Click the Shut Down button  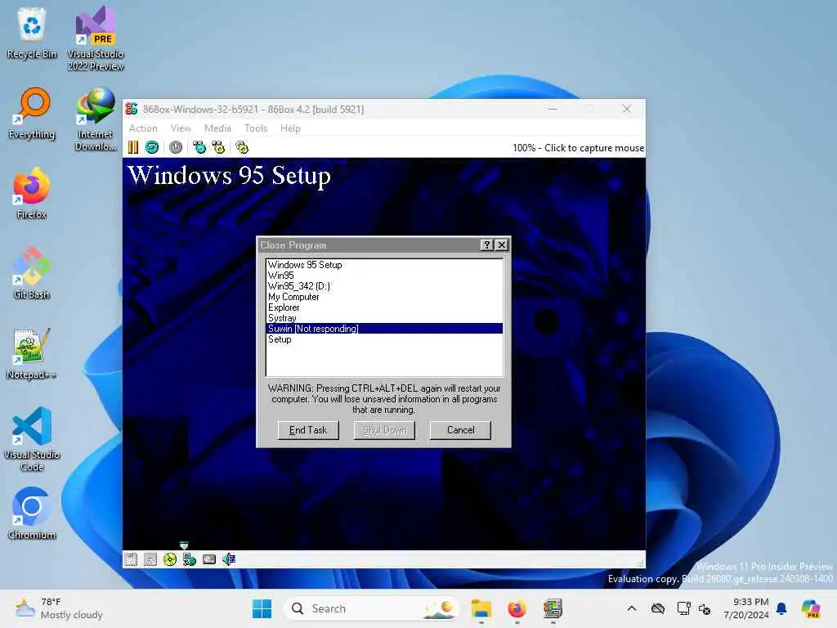(384, 430)
